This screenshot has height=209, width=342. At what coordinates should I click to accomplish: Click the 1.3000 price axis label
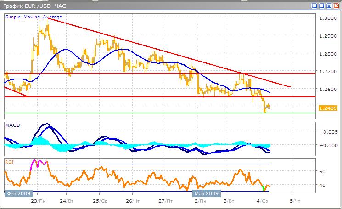(327, 18)
